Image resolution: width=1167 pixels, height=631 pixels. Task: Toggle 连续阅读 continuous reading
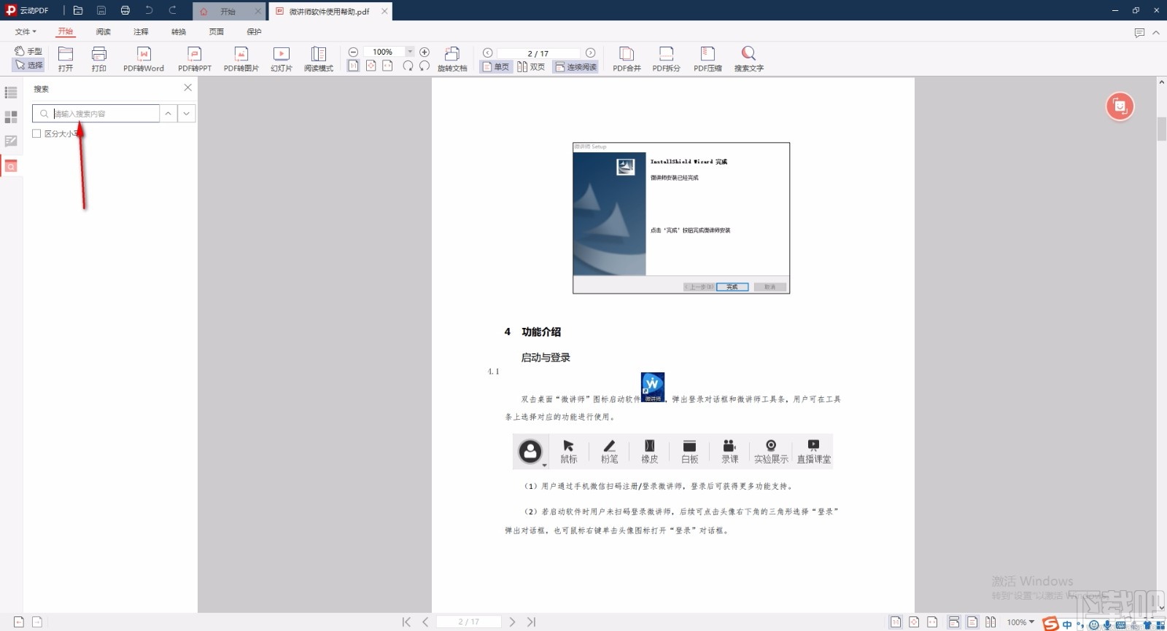pos(575,66)
